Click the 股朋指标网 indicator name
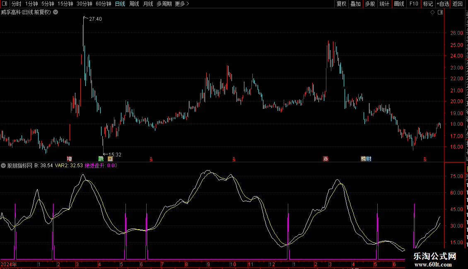Image resolution: width=468 pixels, height=269 pixels. 20,166
